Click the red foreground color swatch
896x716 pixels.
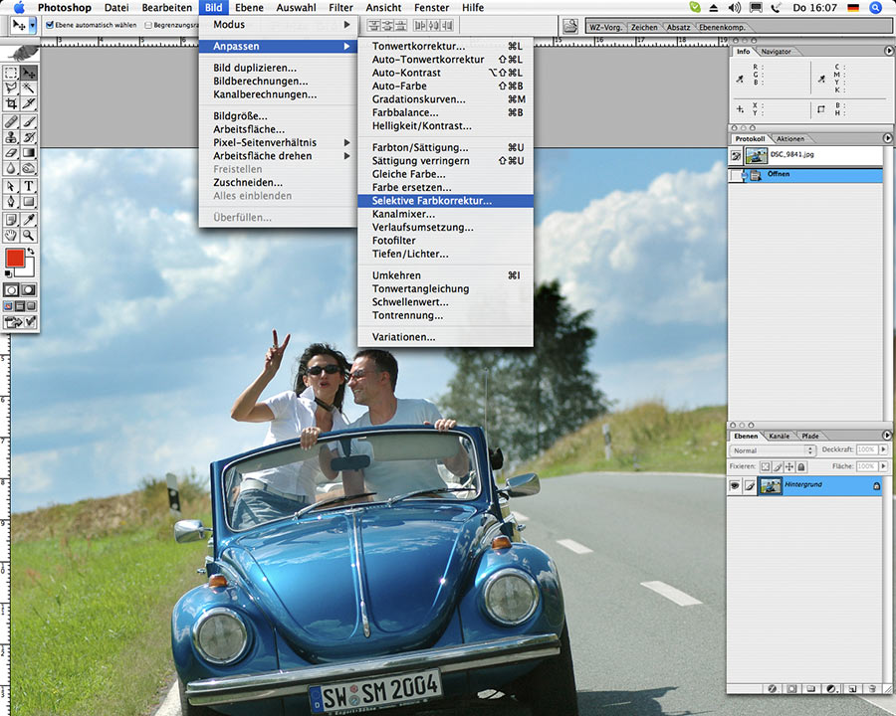click(15, 258)
